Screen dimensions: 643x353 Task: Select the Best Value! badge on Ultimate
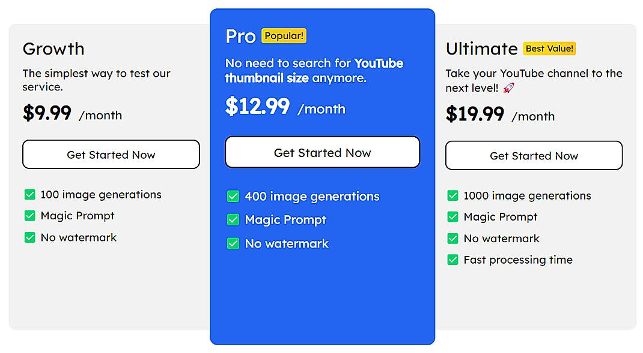549,49
